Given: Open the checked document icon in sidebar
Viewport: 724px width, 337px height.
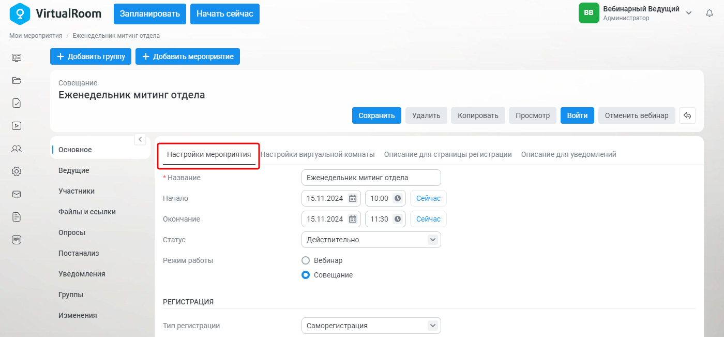Looking at the screenshot, I should point(17,103).
